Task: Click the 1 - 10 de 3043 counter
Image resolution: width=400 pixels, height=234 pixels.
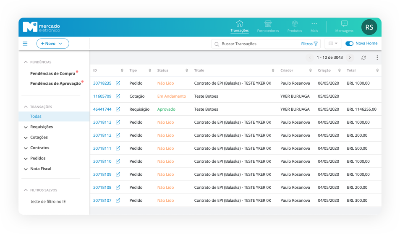Action: coord(329,57)
